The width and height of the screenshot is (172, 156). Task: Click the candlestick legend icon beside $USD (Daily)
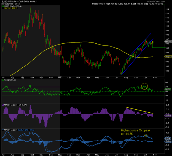tap(3, 6)
